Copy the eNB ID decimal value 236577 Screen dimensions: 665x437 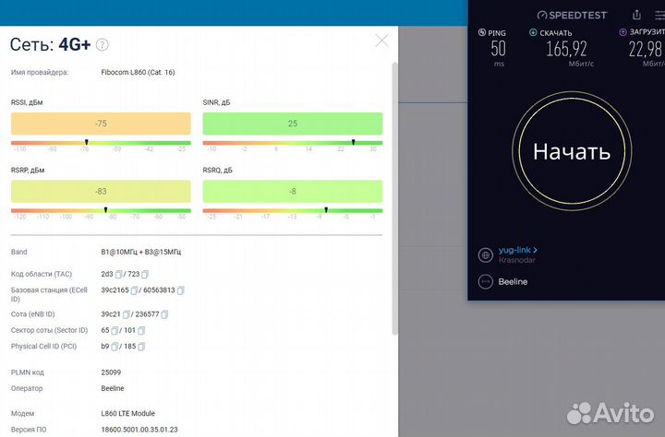[166, 313]
